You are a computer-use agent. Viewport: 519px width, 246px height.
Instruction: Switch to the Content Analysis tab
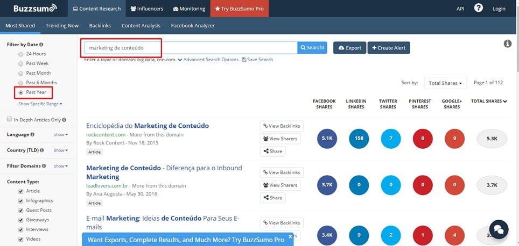click(141, 26)
